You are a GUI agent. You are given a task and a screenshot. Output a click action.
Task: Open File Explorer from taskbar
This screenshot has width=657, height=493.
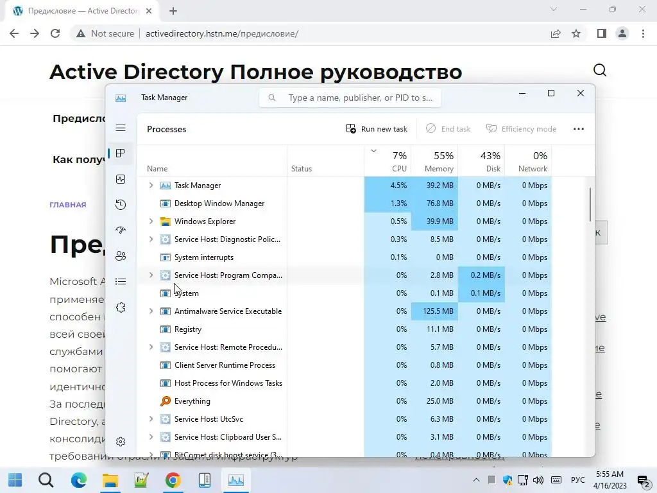tap(110, 480)
